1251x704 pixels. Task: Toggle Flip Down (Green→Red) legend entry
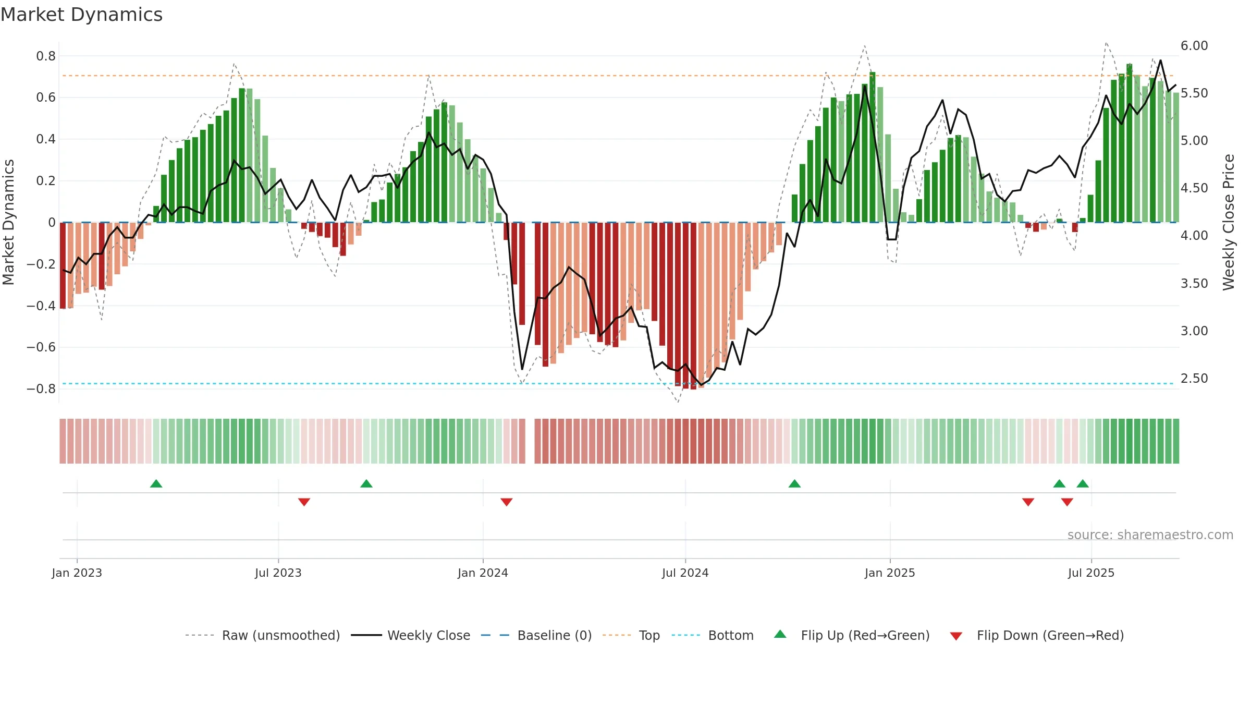tap(1037, 635)
